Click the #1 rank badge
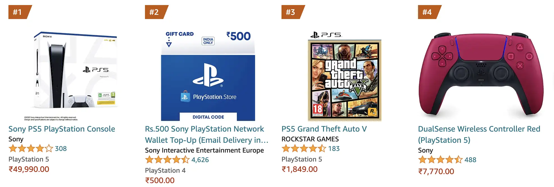This screenshot has width=554, height=187. point(18,12)
